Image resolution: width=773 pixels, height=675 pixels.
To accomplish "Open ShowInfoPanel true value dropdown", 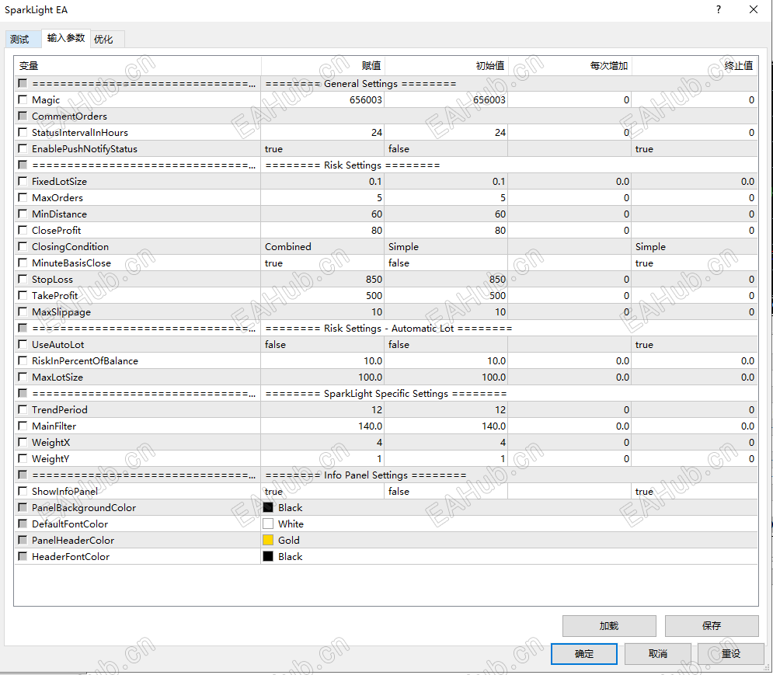I will click(322, 491).
